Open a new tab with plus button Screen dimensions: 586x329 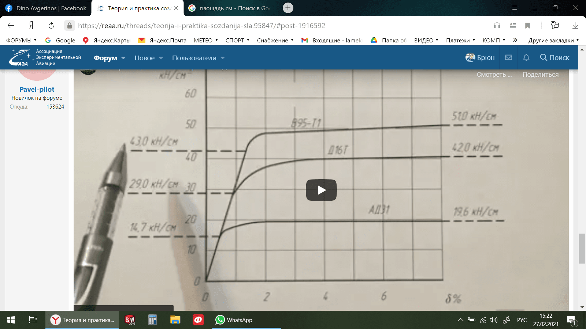click(x=288, y=8)
